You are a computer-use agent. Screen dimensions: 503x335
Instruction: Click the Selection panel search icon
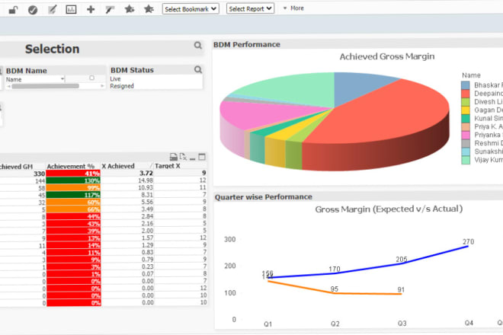(x=198, y=46)
